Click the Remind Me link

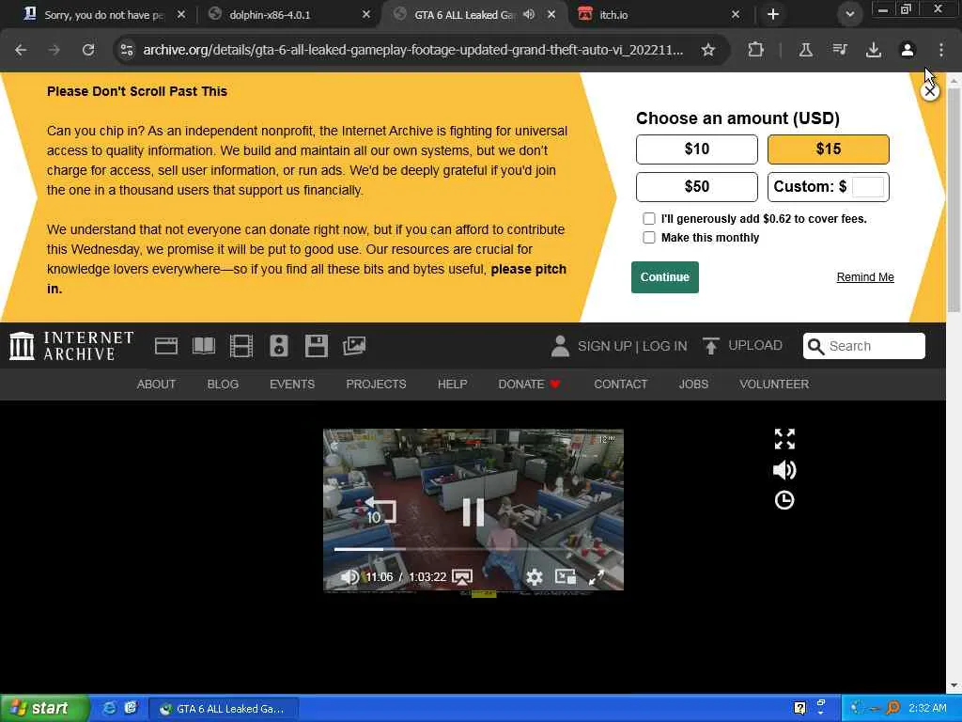865,277
